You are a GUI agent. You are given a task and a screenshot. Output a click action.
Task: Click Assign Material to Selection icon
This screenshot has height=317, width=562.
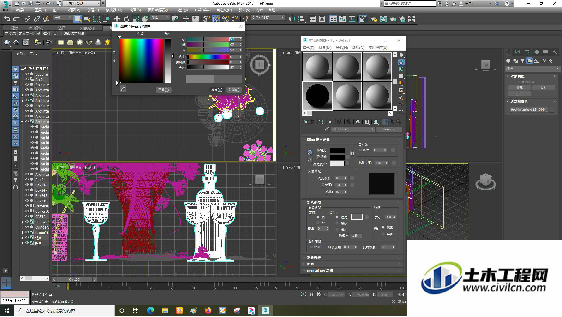321,122
